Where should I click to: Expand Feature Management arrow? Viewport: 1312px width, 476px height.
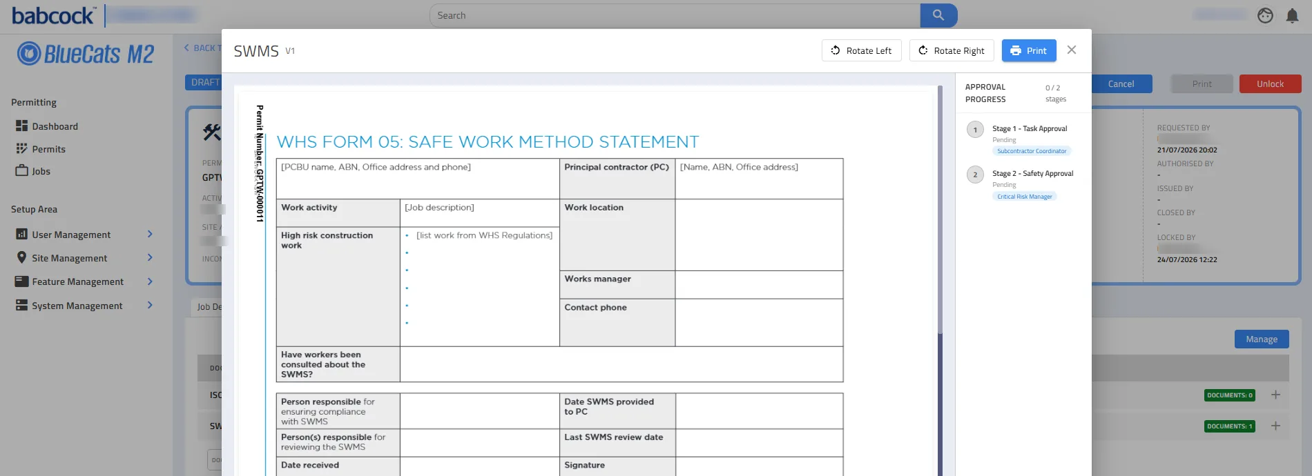tap(150, 281)
